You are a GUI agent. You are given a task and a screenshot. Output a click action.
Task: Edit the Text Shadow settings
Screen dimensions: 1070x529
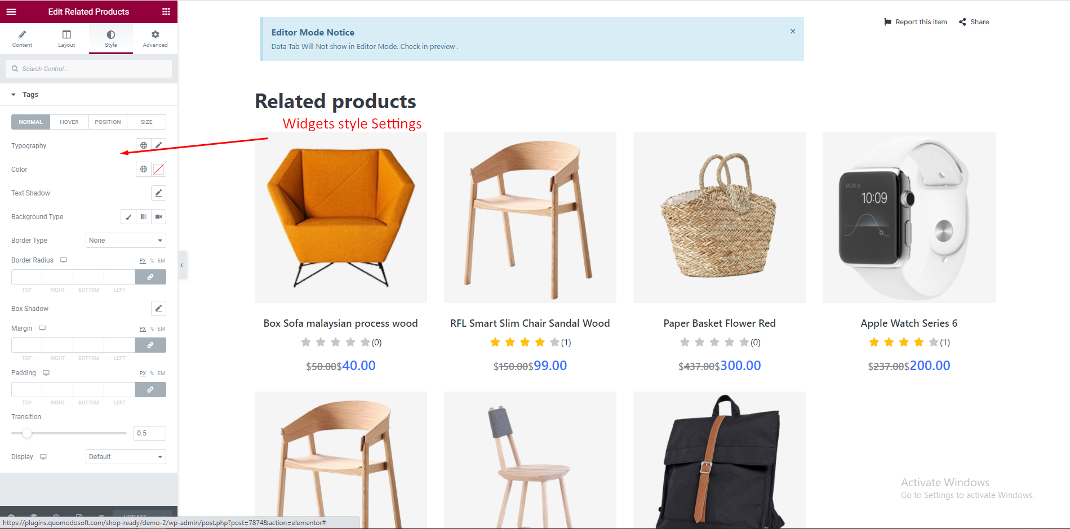pos(159,193)
